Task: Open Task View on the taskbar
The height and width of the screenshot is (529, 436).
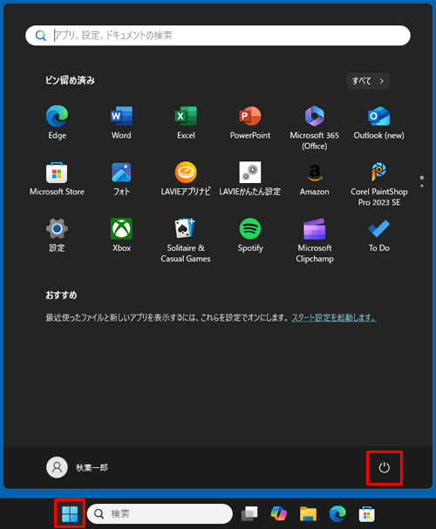Action: [x=249, y=514]
